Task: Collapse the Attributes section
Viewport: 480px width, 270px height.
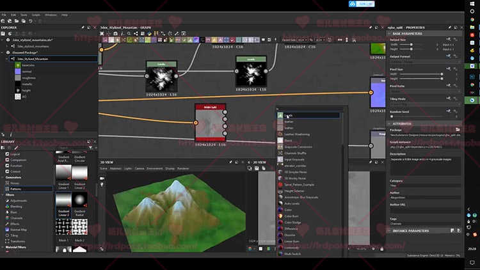Action: pos(390,123)
